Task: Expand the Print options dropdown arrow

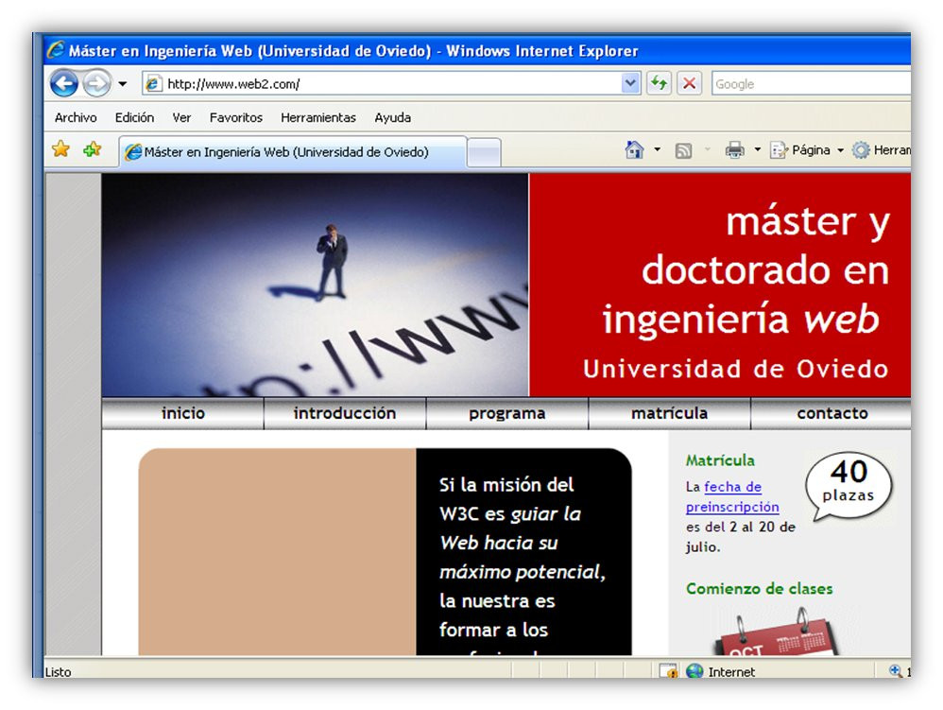Action: pos(757,149)
